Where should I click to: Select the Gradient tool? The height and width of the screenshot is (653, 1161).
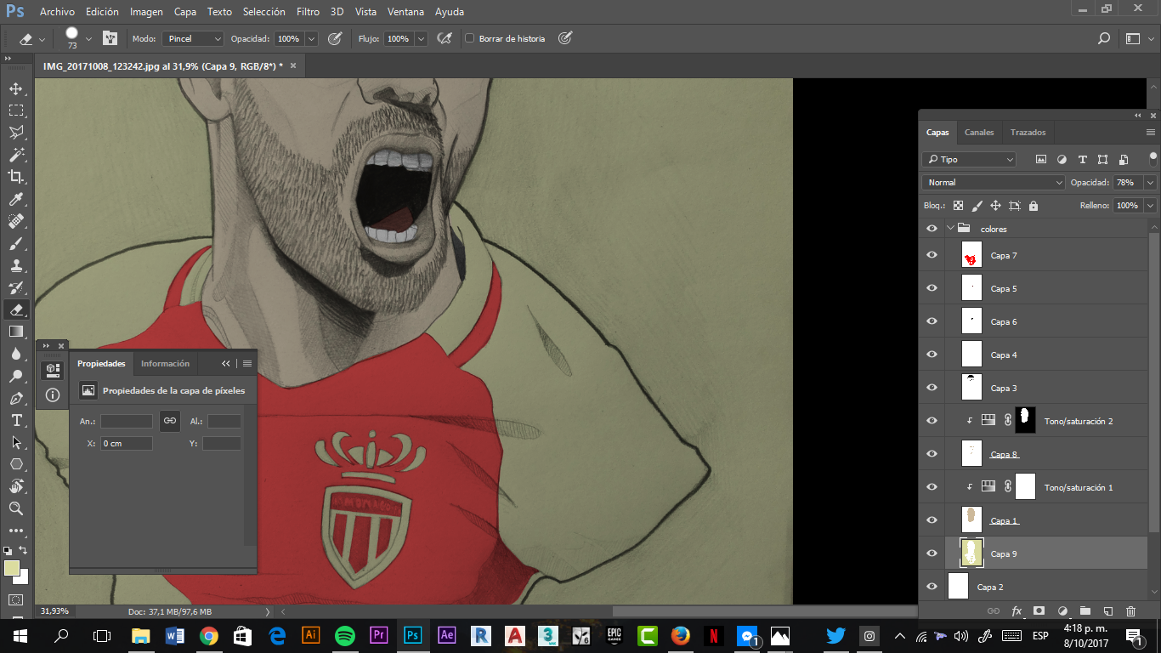click(15, 332)
